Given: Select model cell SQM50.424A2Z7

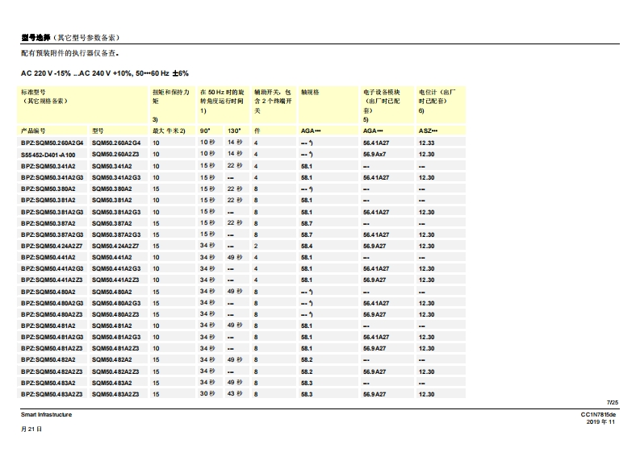Looking at the screenshot, I should [x=115, y=247].
